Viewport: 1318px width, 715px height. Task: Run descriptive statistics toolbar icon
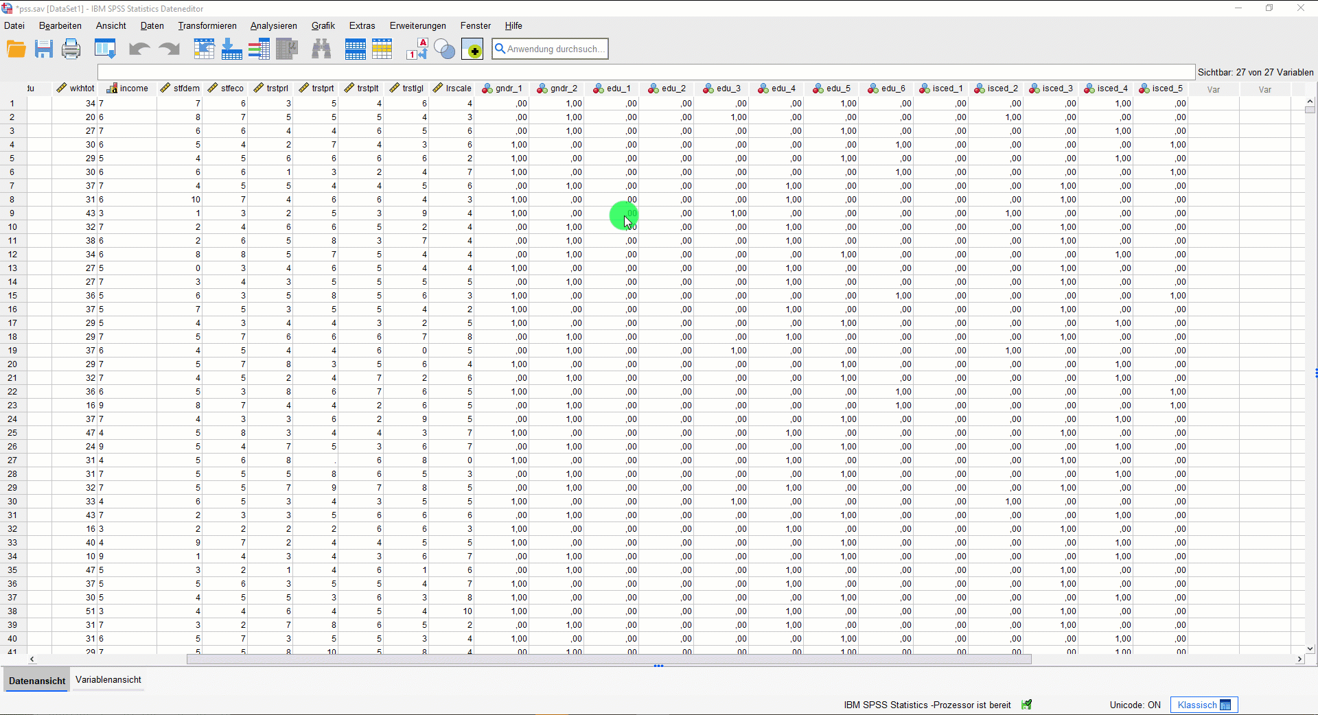[x=287, y=49]
